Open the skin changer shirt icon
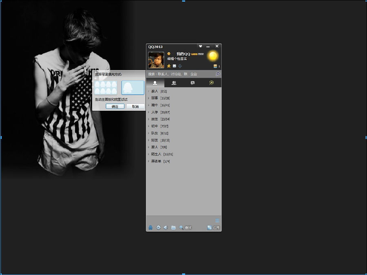The width and height of the screenshot is (367, 275). [200, 46]
